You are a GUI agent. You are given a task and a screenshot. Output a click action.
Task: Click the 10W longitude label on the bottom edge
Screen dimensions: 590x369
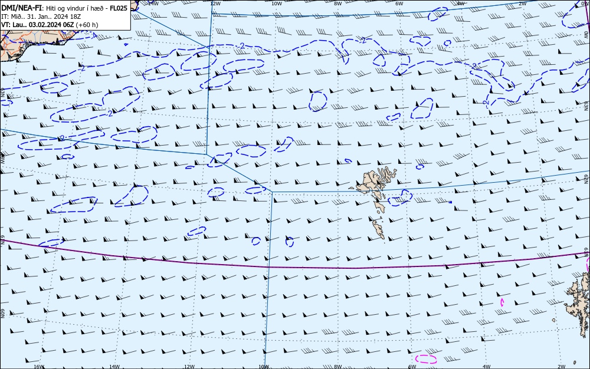pyautogui.click(x=264, y=367)
